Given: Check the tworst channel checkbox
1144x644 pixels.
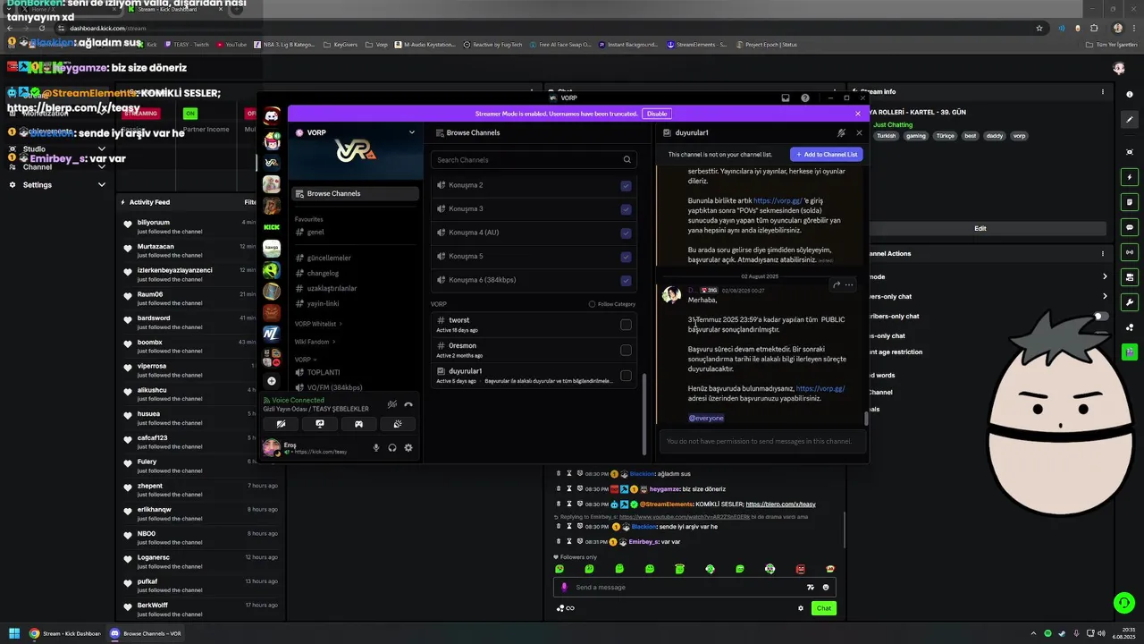Looking at the screenshot, I should pos(626,325).
